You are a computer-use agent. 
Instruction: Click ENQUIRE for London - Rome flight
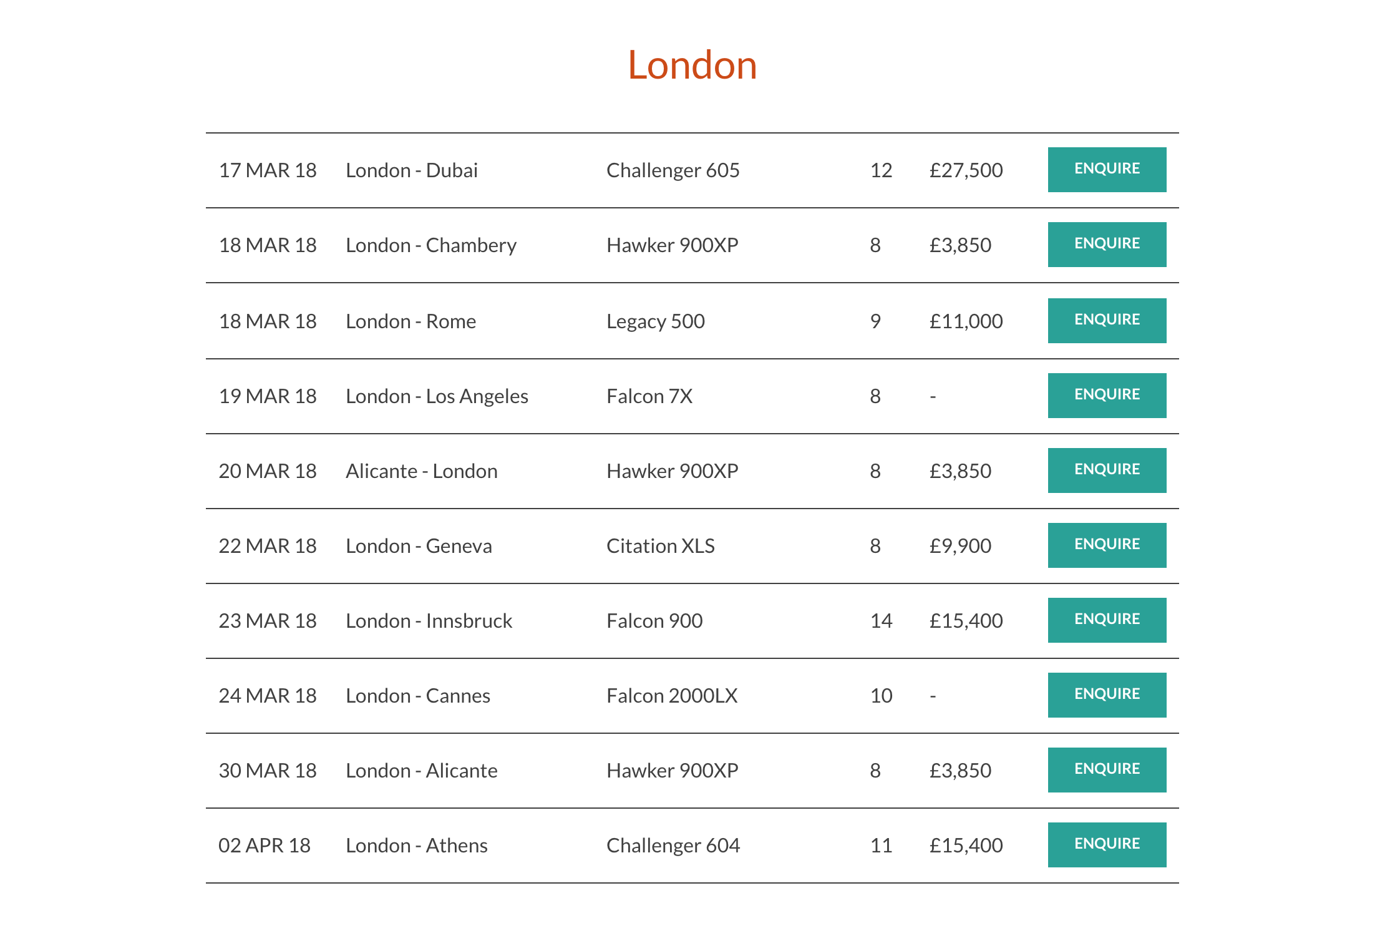tap(1107, 321)
